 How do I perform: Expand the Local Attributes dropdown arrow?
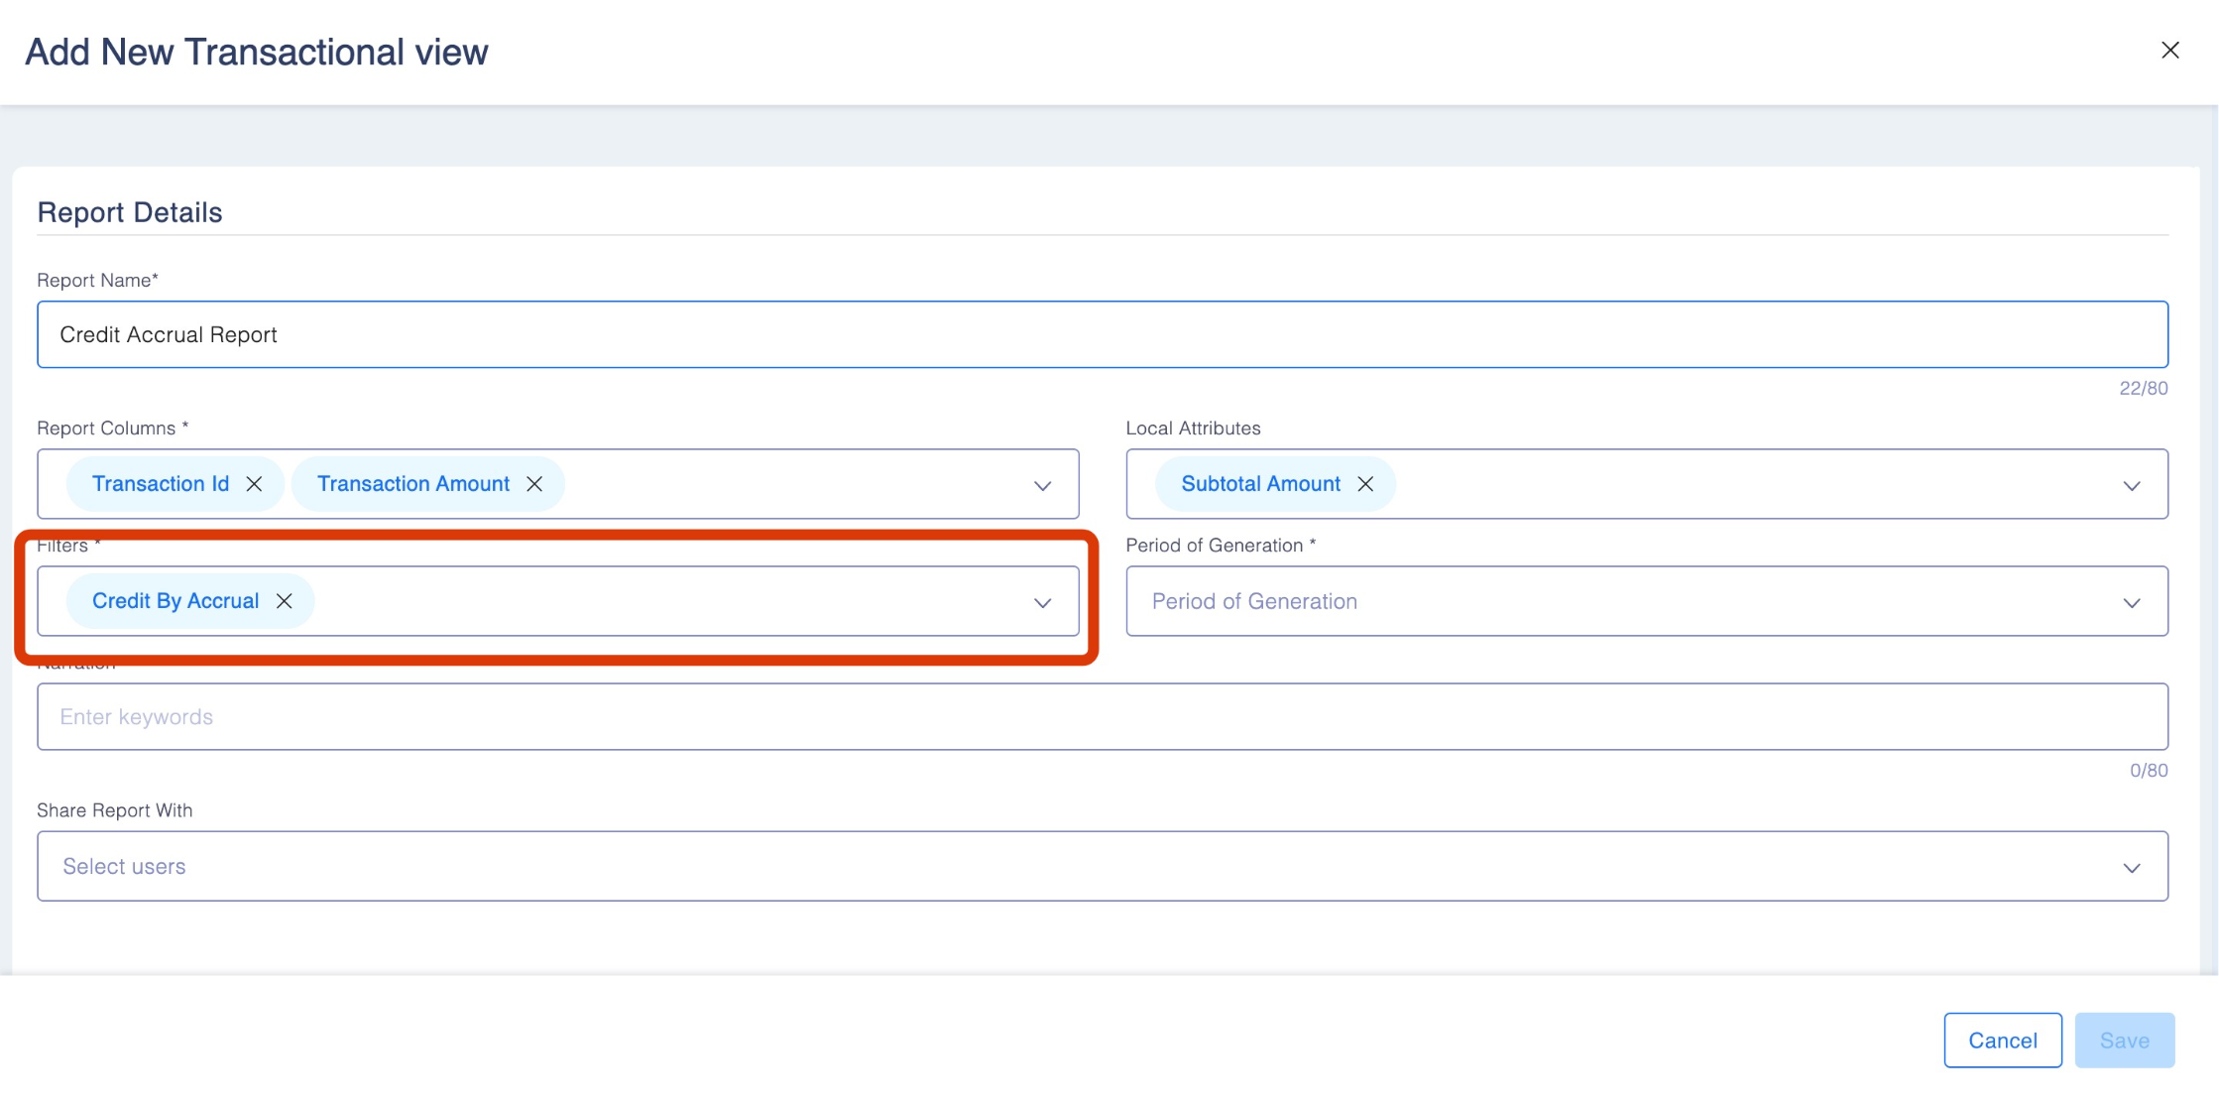pyautogui.click(x=2131, y=486)
